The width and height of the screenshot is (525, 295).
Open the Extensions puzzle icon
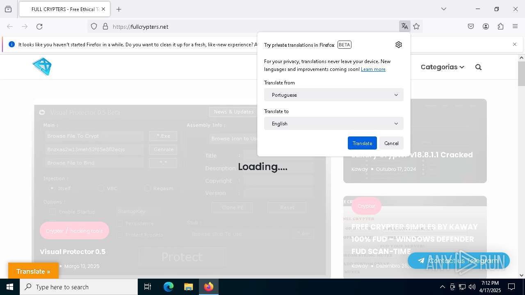500,27
